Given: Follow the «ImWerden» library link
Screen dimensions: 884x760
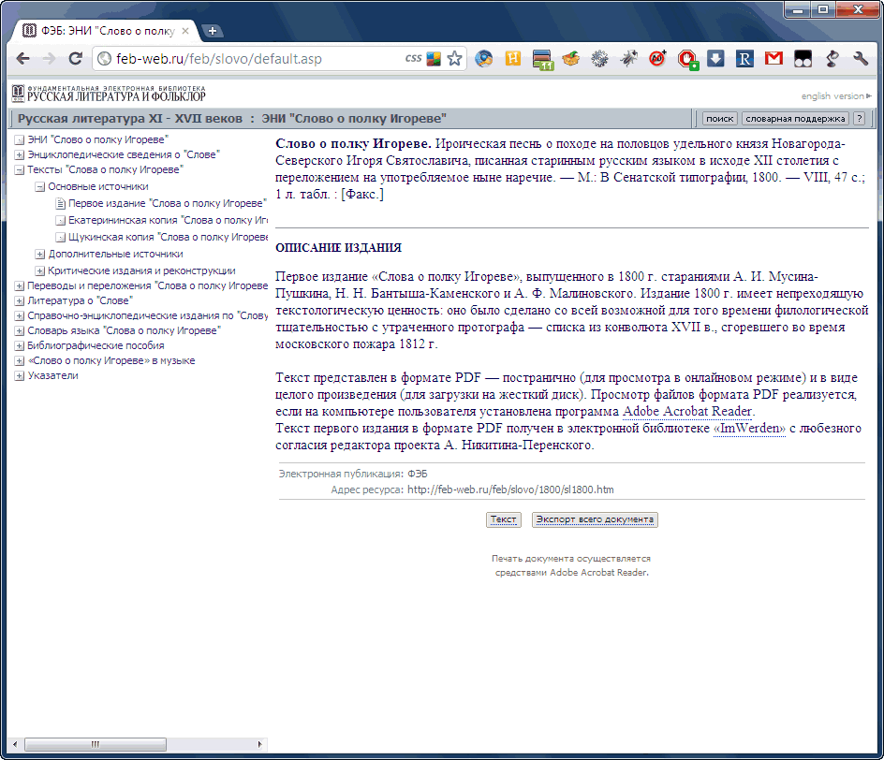Looking at the screenshot, I should point(749,428).
